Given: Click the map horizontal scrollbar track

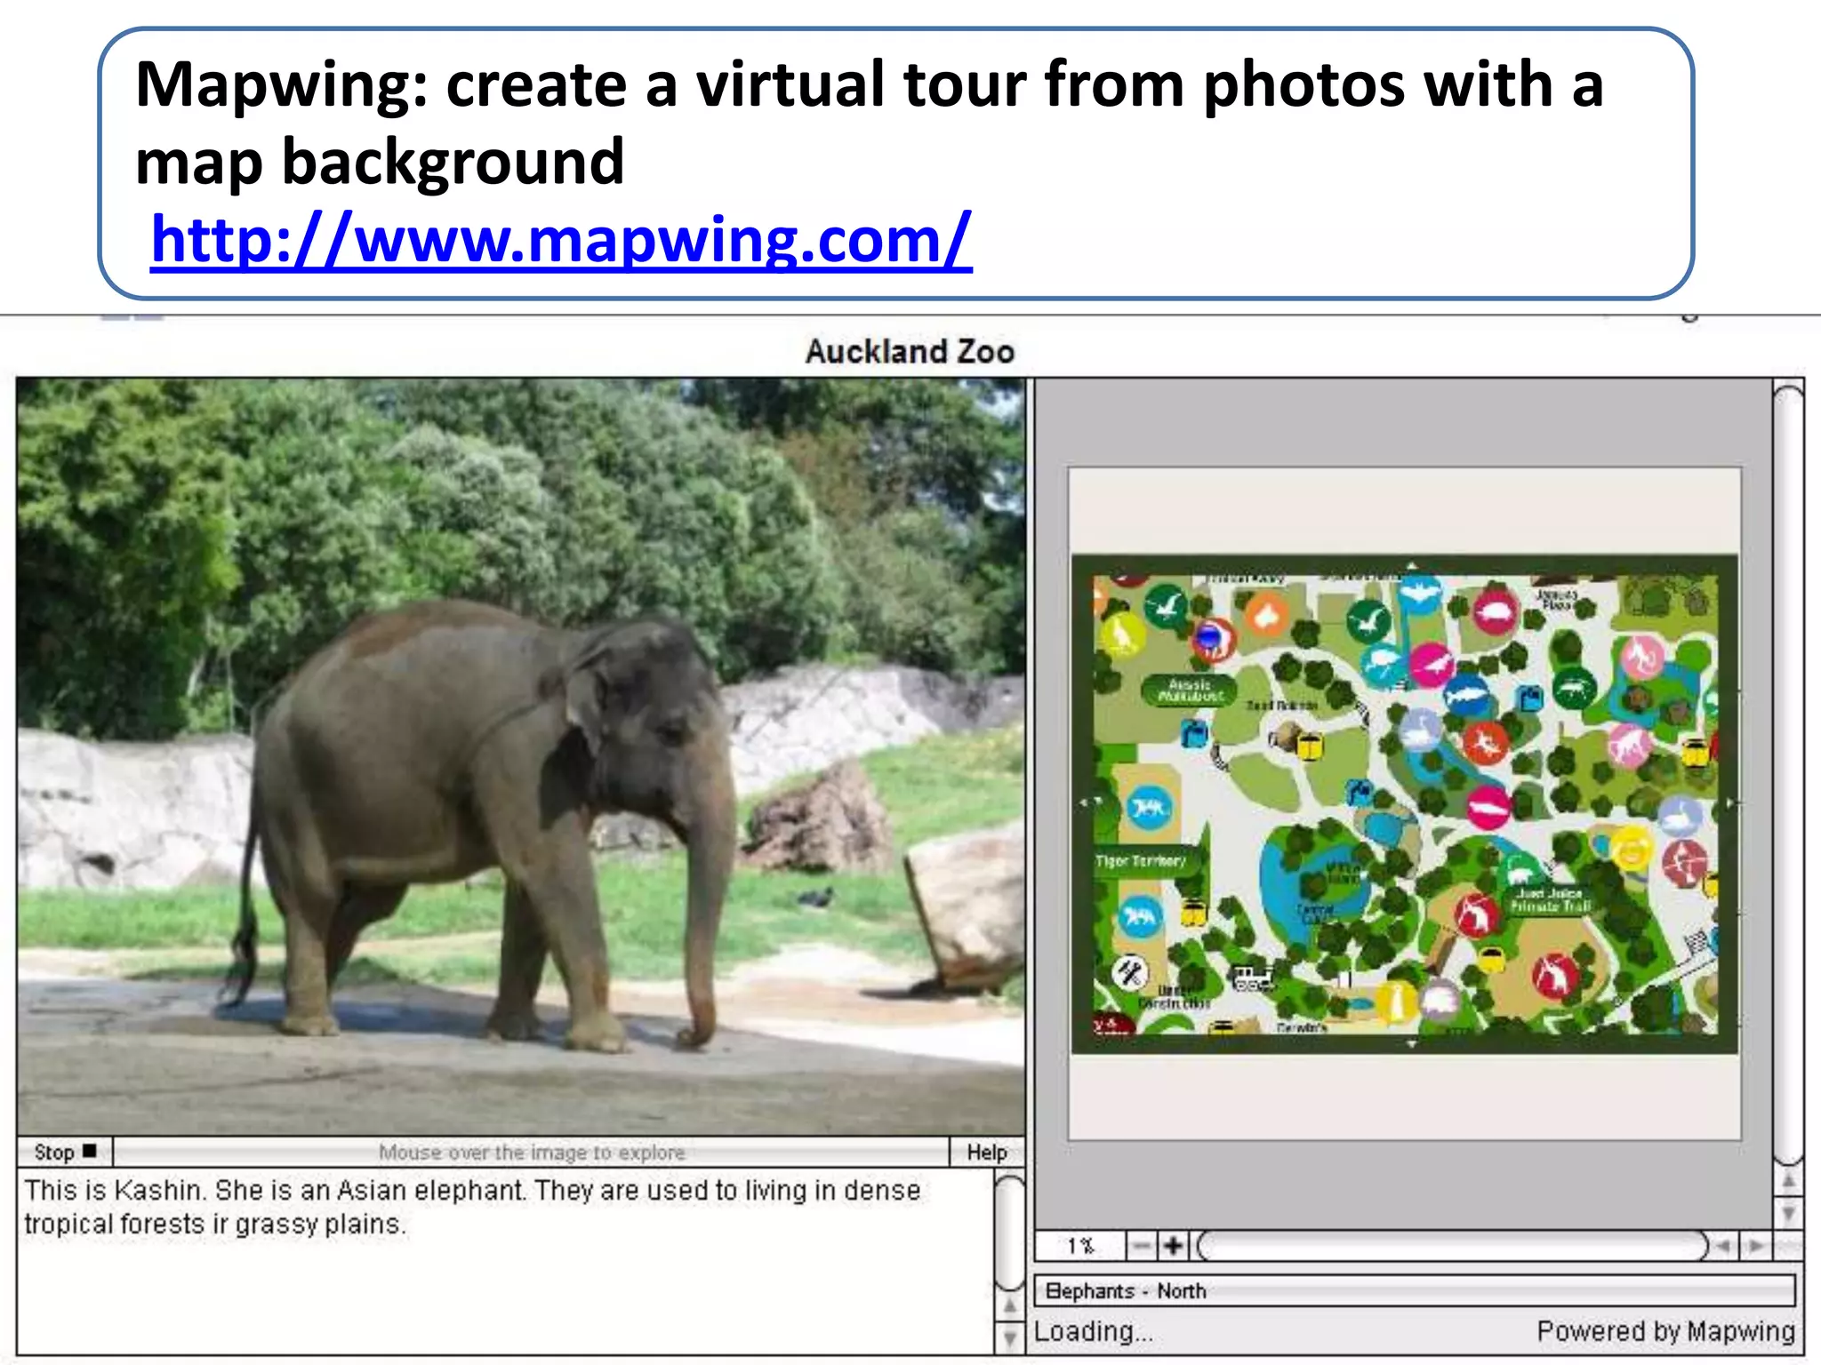Looking at the screenshot, I should point(1451,1246).
